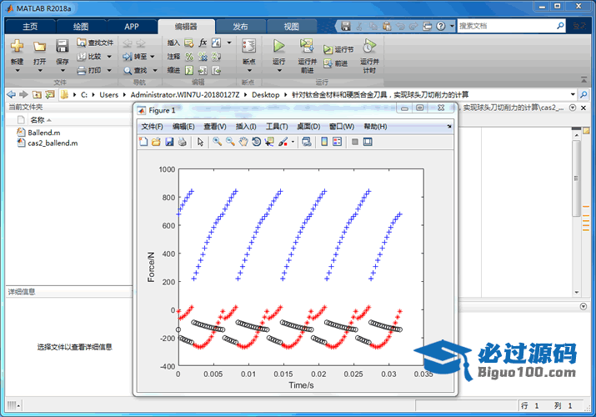Screen dimensions: 596x417
Task: Switch to the 发布 Publish tab
Action: [240, 27]
